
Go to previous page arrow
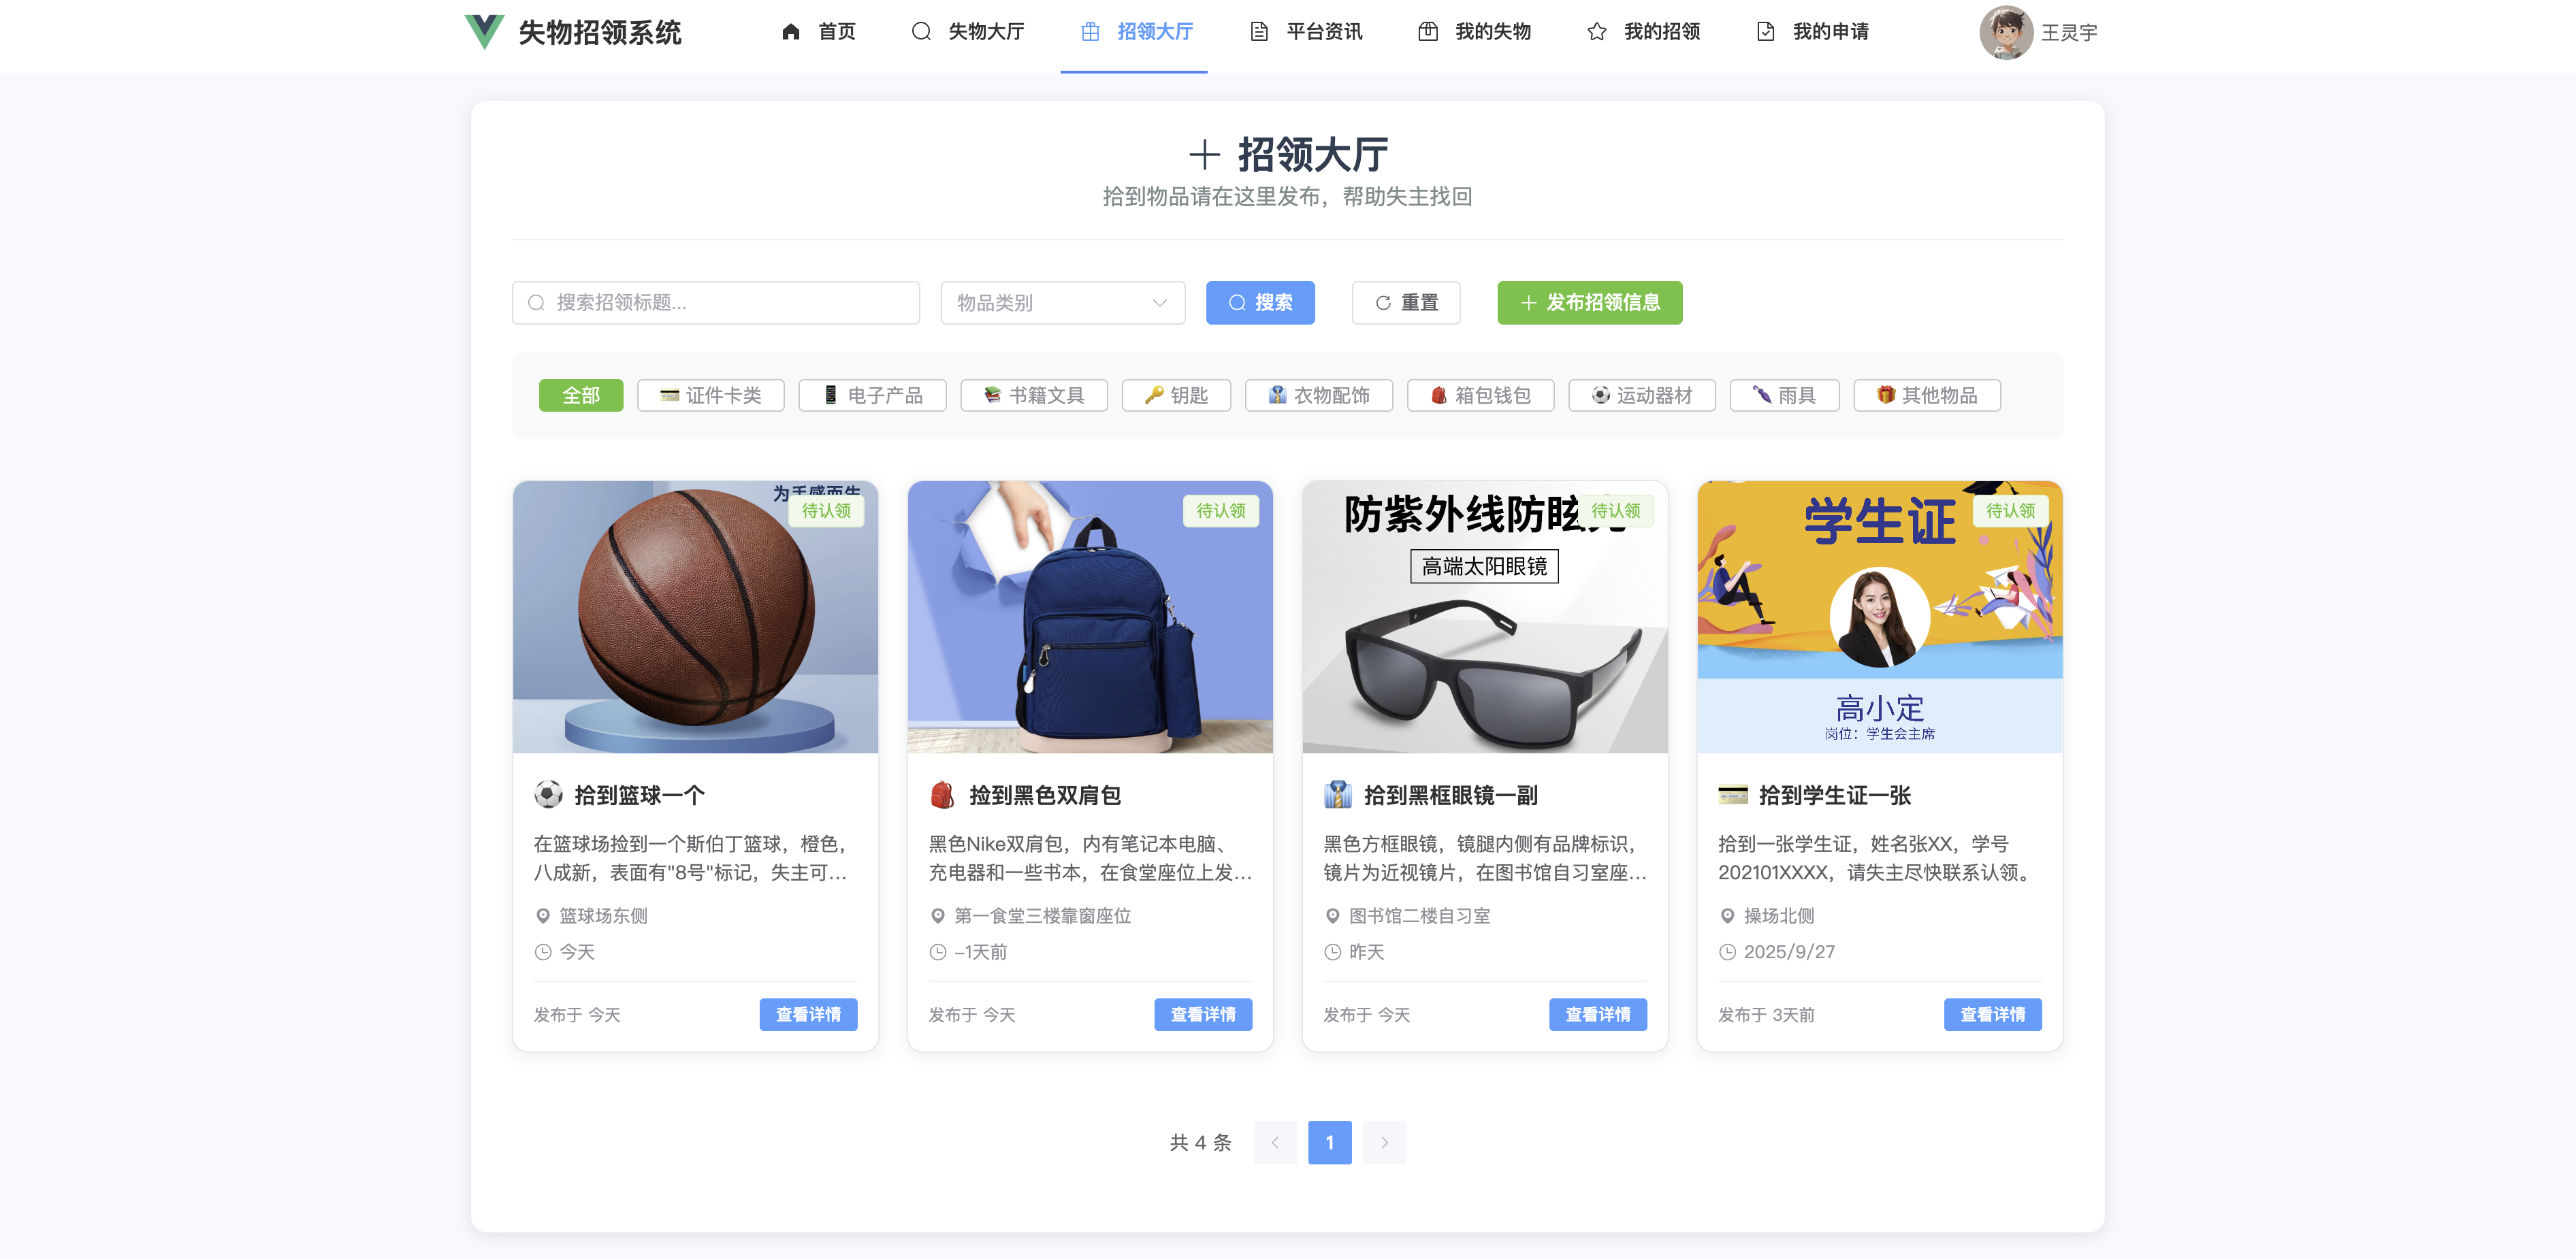point(1275,1142)
